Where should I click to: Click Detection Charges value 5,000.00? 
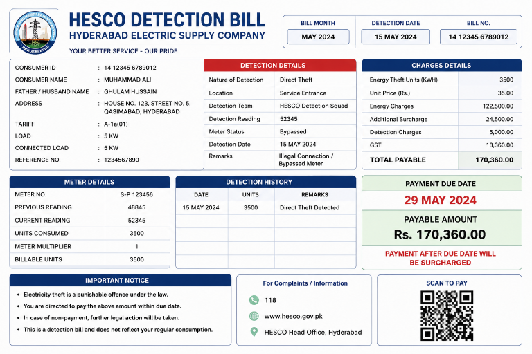pos(501,132)
